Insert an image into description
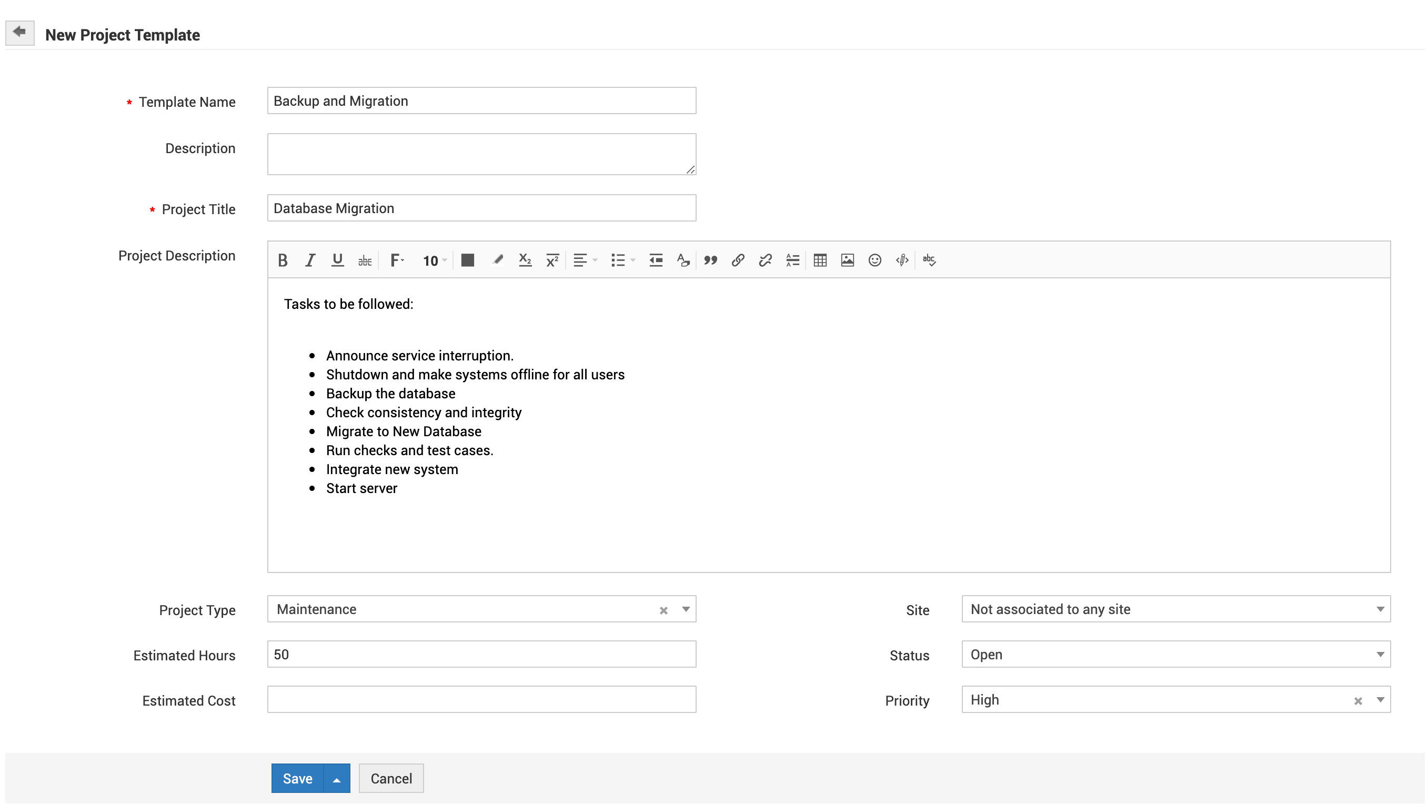 click(x=847, y=260)
